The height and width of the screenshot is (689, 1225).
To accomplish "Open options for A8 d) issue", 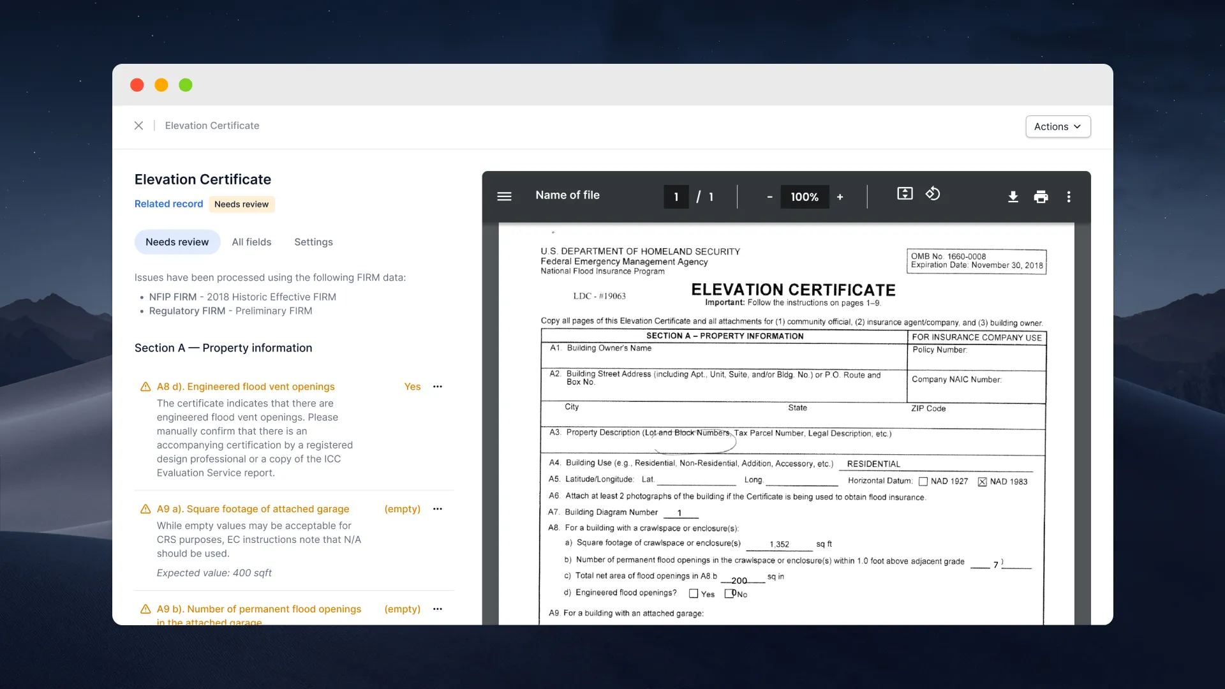I will [x=438, y=387].
